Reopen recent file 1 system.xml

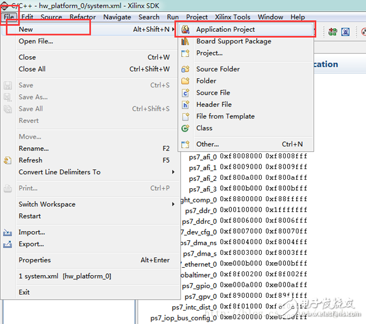pos(65,276)
